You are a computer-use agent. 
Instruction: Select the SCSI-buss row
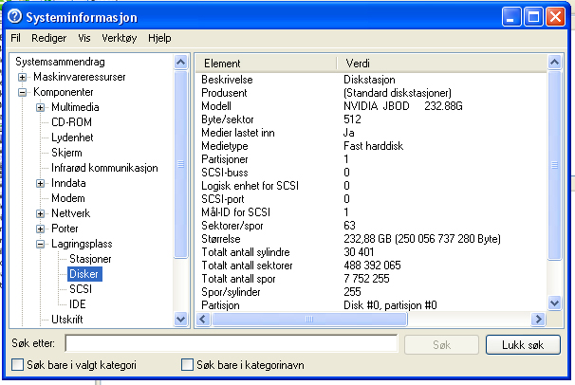pos(371,173)
